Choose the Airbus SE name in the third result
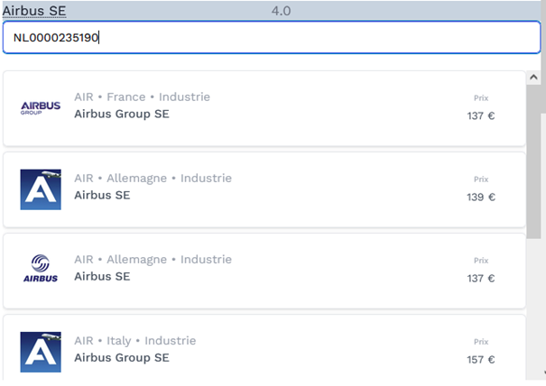Screen dimensions: 546x386 click(x=101, y=276)
